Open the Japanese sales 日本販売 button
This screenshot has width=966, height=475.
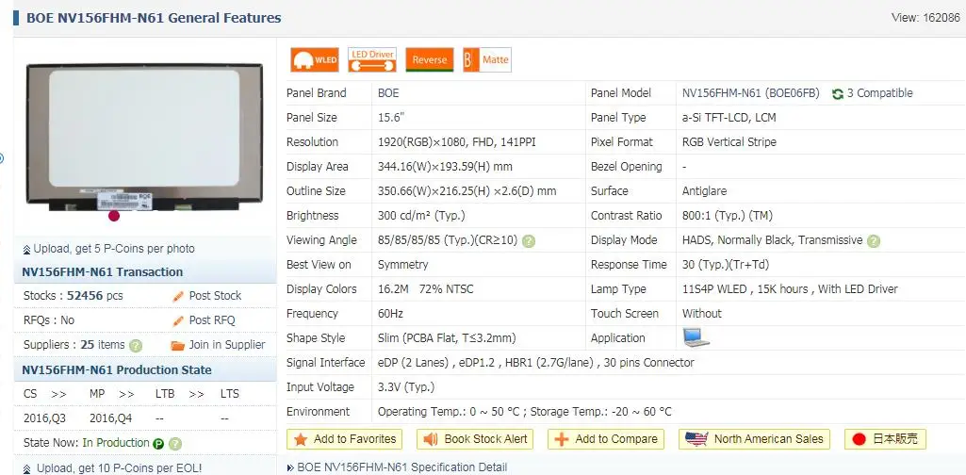[x=885, y=439]
